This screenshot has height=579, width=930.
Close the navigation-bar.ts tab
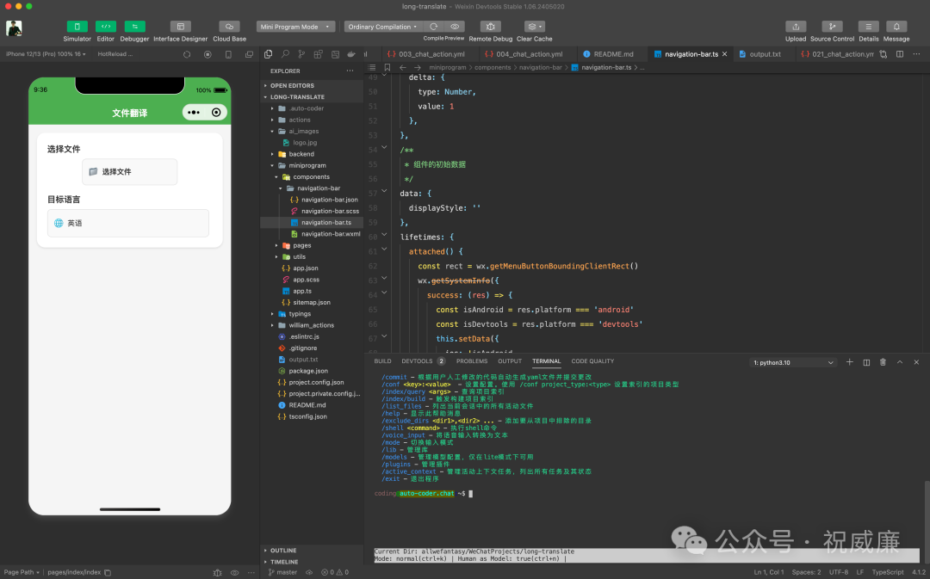(x=724, y=54)
